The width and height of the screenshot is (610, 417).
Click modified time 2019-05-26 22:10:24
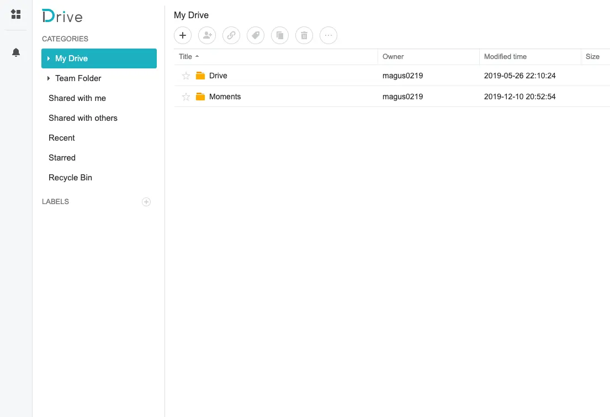[x=520, y=76]
